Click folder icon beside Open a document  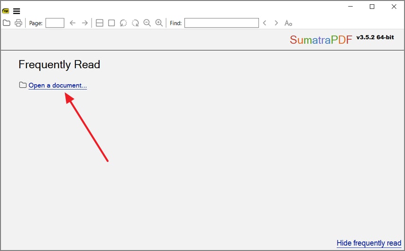click(x=23, y=85)
